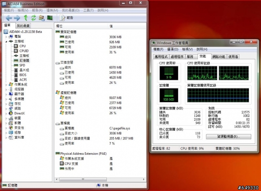Select the CPUID item in the tree
This screenshot has height=191, width=261.
pyautogui.click(x=24, y=51)
